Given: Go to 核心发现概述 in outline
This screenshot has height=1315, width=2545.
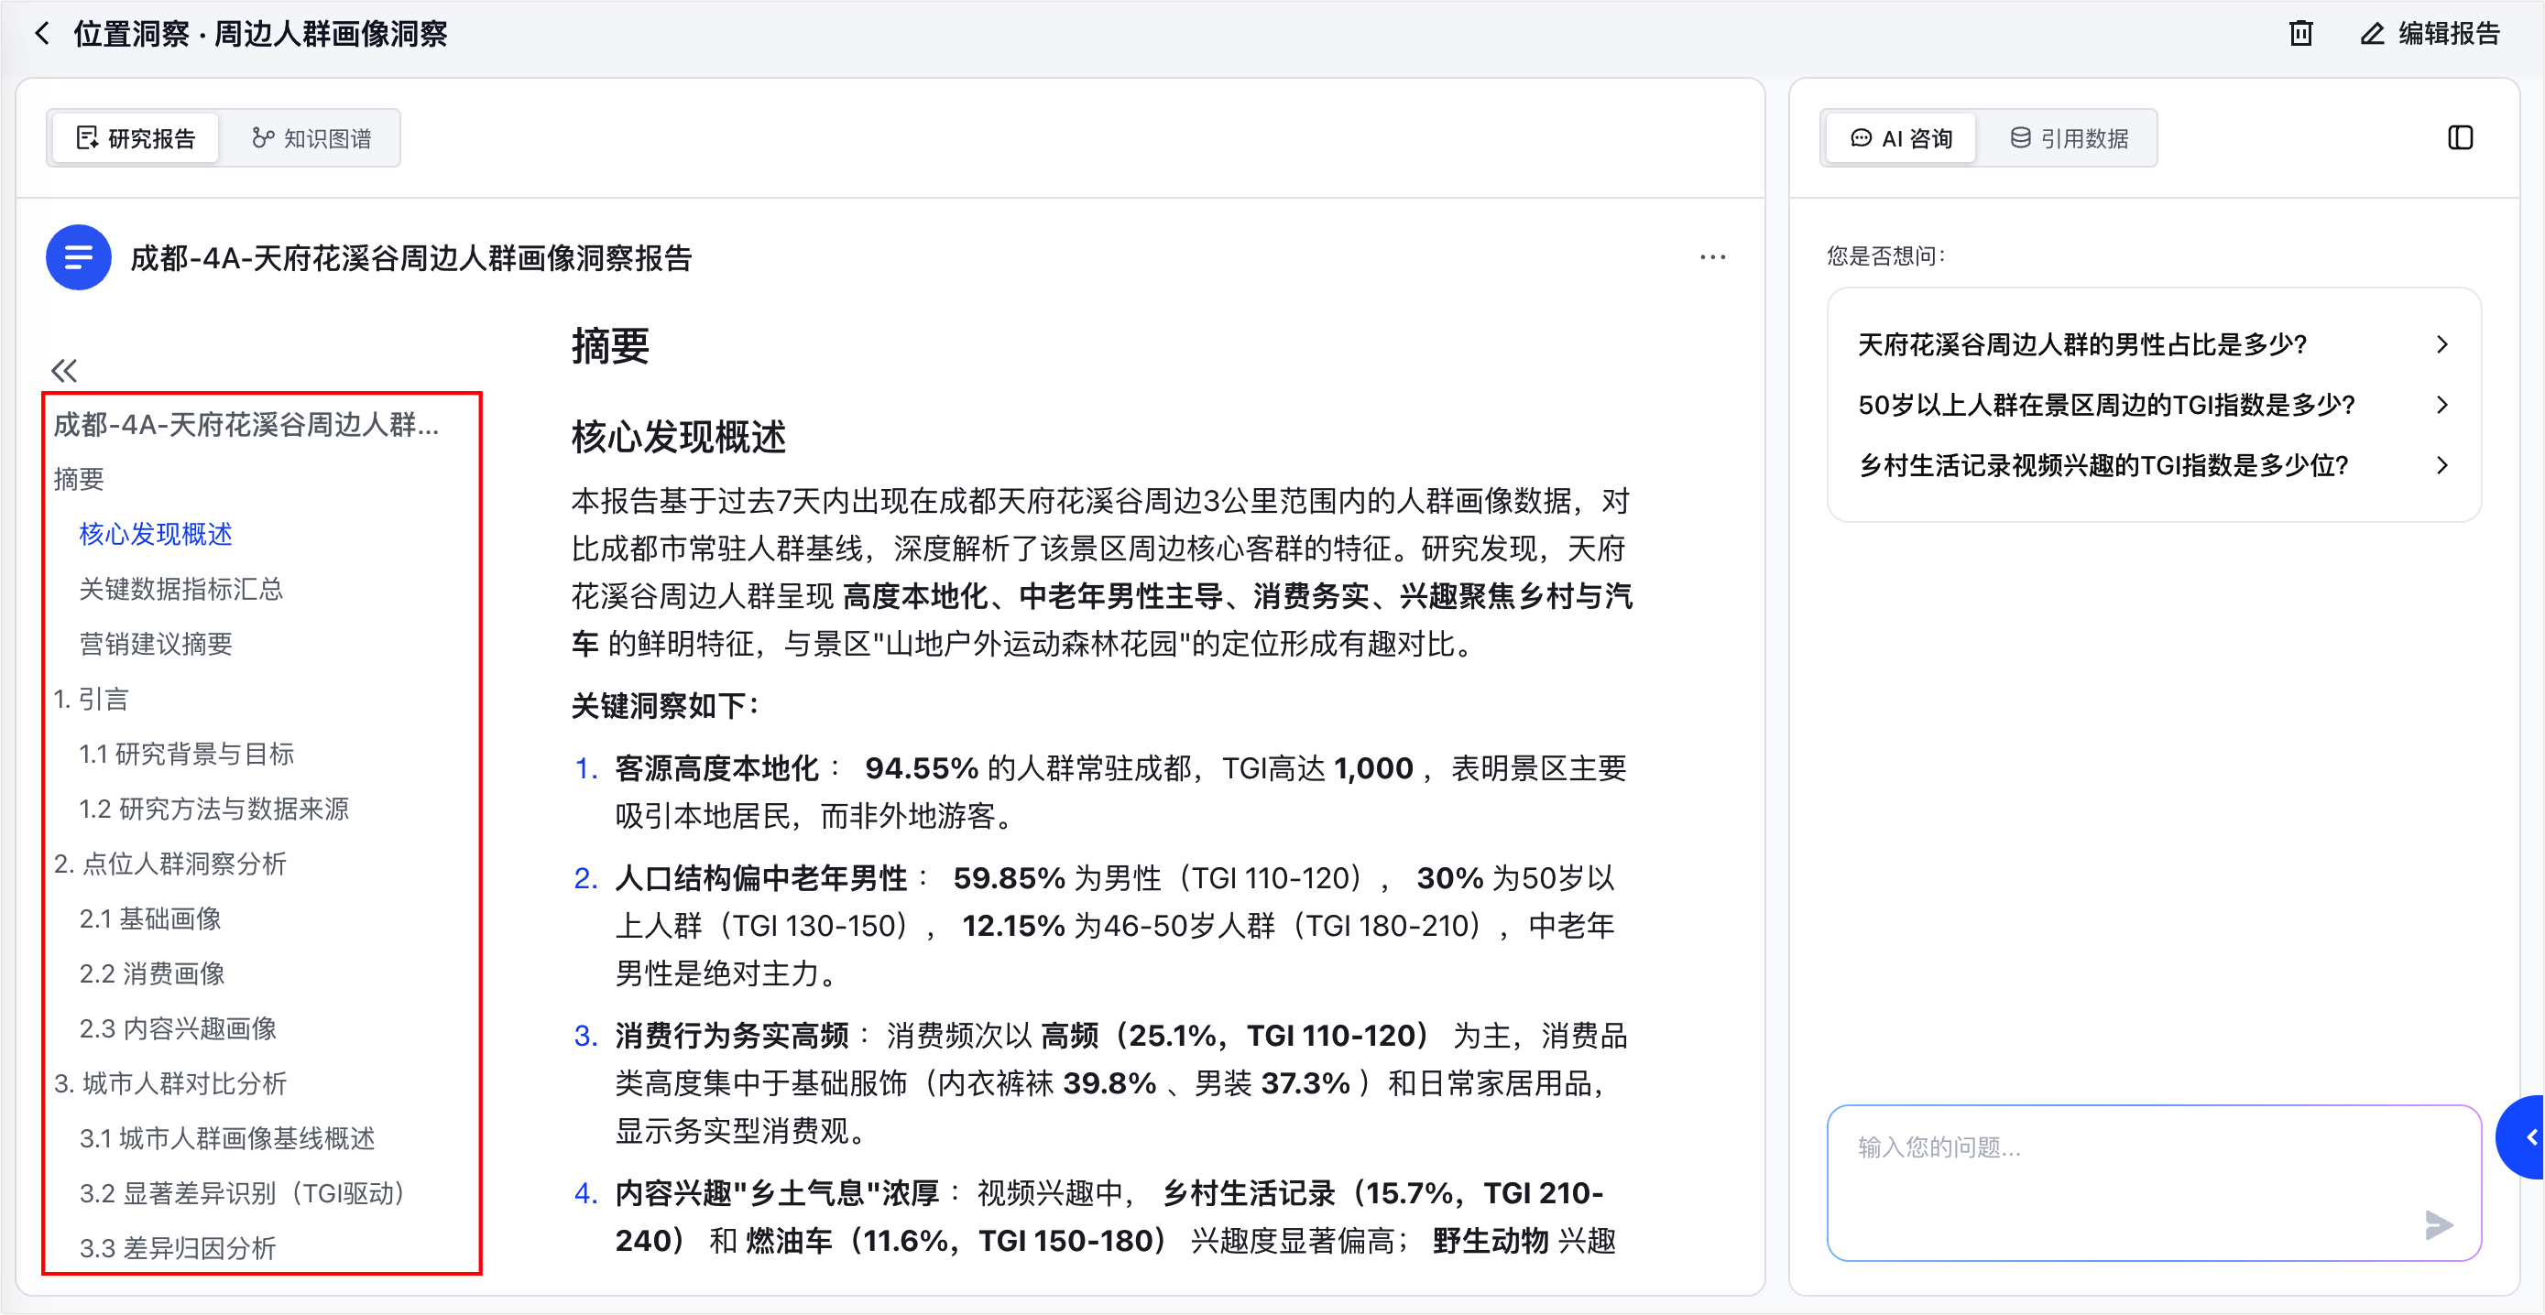Looking at the screenshot, I should [x=155, y=534].
